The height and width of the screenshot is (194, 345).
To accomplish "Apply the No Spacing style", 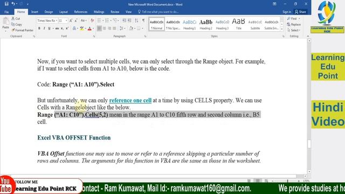I will [173, 24].
